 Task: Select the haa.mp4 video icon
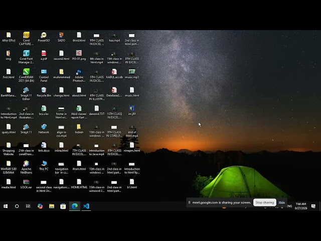(x=114, y=38)
